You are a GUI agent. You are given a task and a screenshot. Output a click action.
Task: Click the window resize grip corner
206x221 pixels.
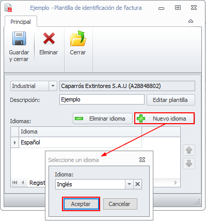pos(198,202)
